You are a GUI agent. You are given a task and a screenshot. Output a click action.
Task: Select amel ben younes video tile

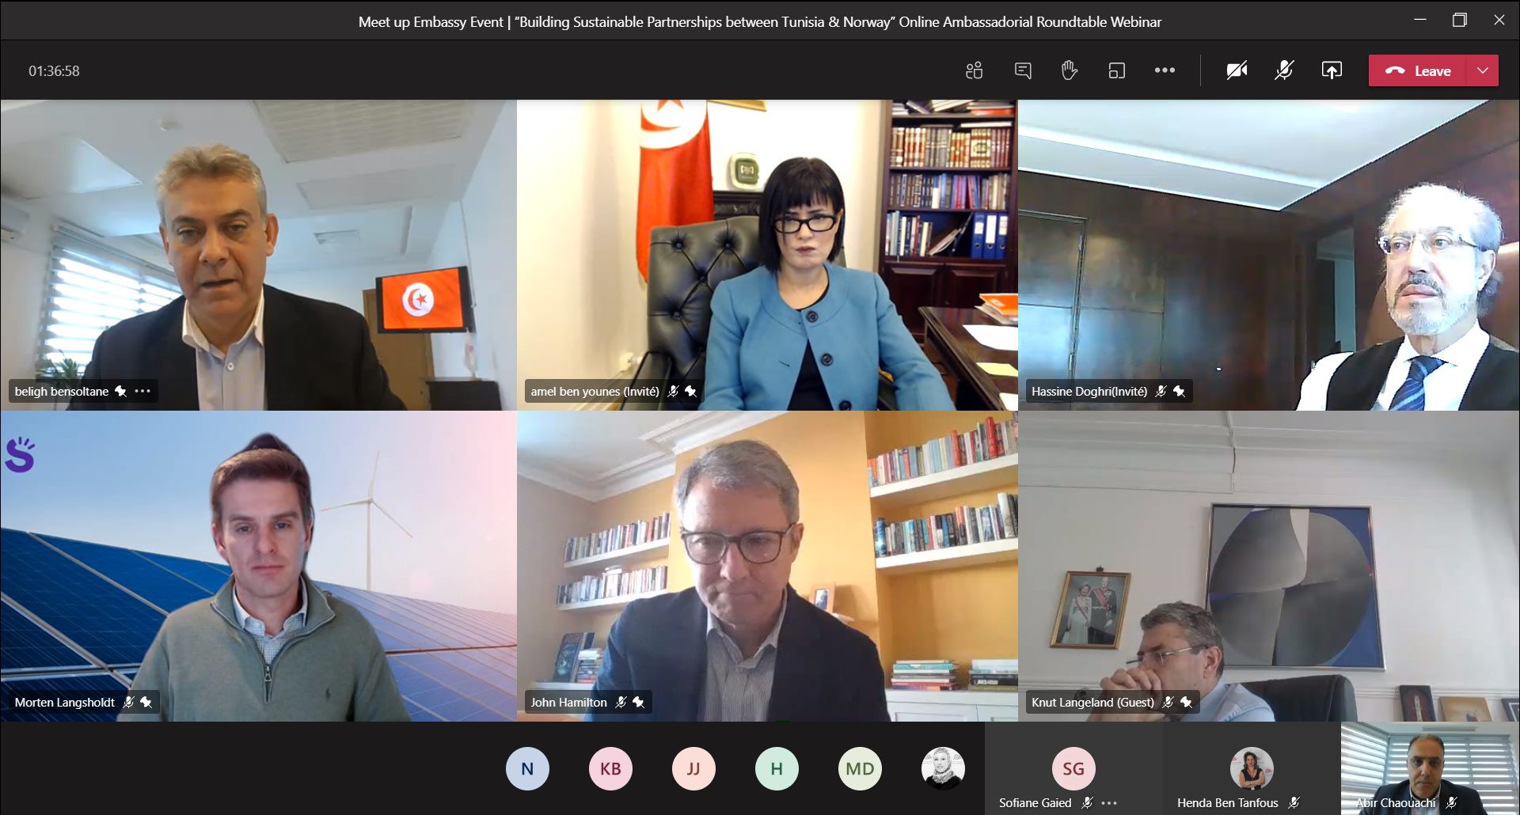tap(767, 255)
